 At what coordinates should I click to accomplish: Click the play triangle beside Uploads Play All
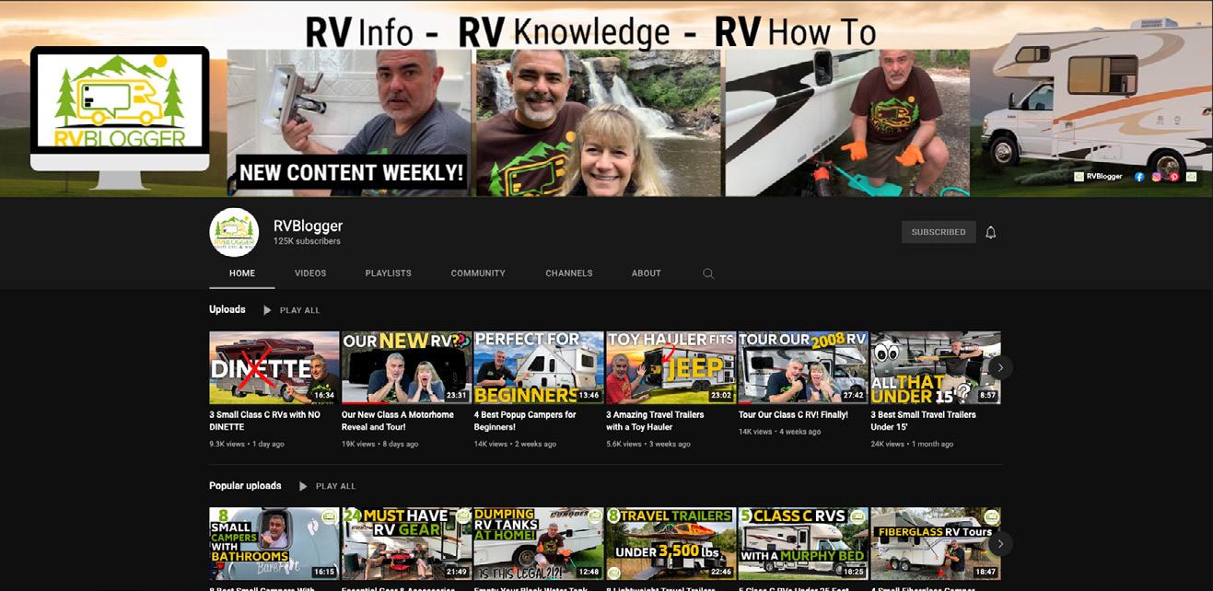coord(267,310)
